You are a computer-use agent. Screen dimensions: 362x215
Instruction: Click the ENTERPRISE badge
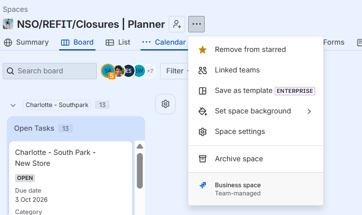[x=295, y=91]
